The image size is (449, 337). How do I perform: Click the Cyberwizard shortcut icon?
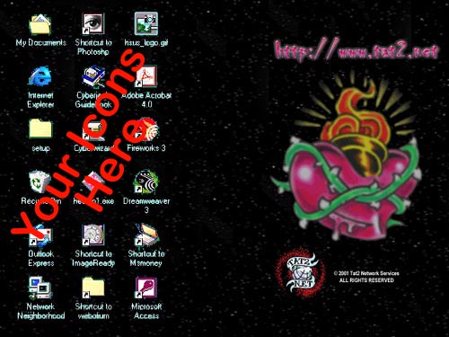[93, 130]
